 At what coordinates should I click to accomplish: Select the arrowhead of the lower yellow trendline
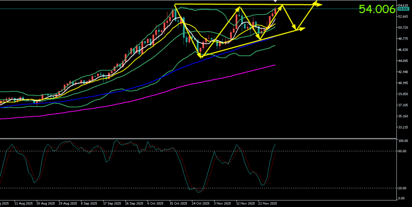302,29
